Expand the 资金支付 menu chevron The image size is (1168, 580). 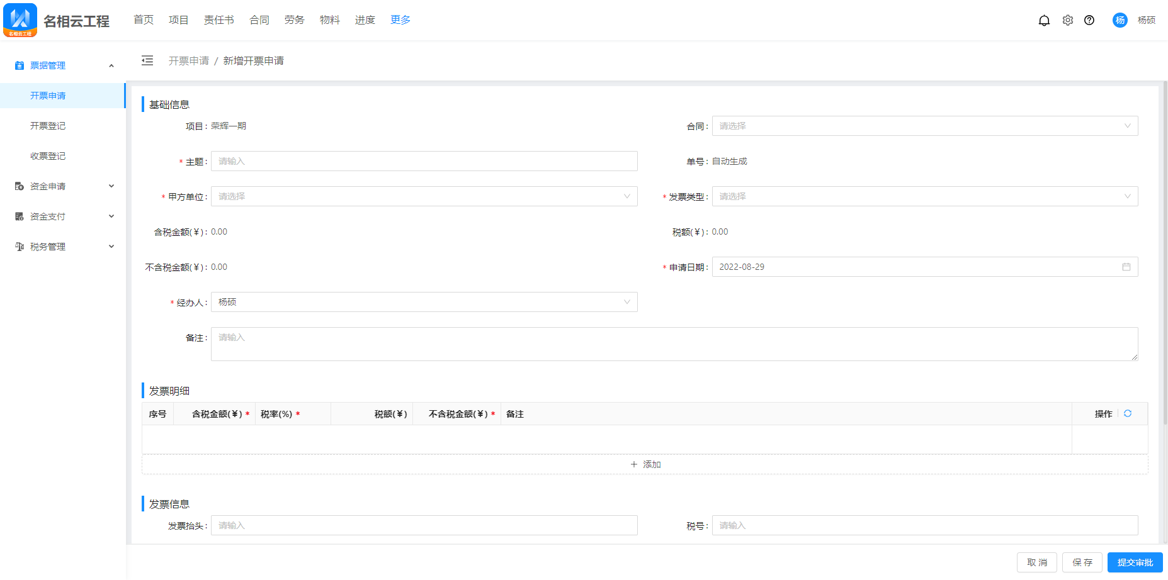coord(111,216)
